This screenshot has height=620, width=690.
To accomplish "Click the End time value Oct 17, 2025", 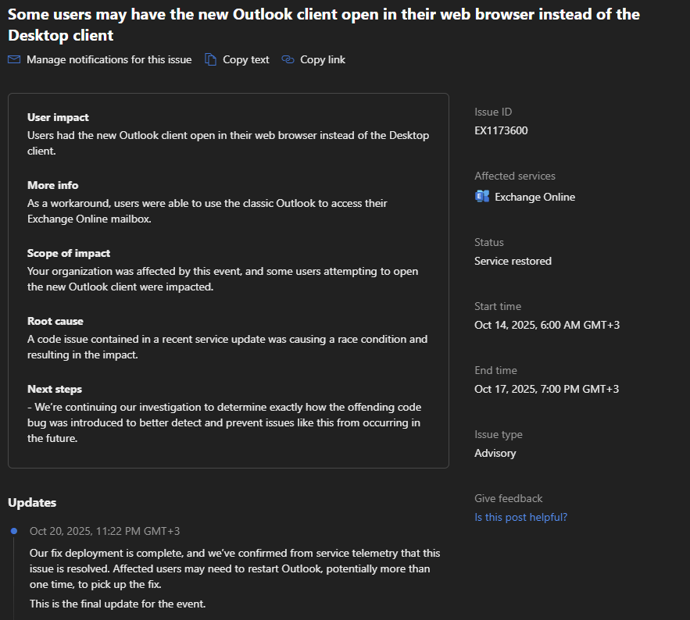I will pos(547,389).
